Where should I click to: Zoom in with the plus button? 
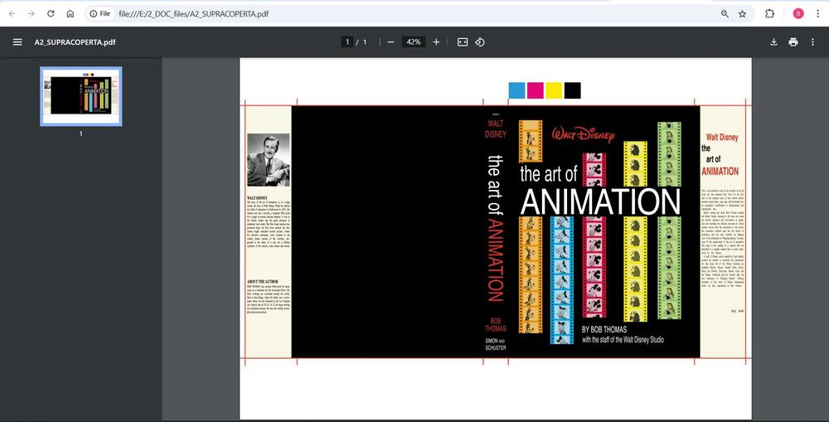tap(436, 41)
